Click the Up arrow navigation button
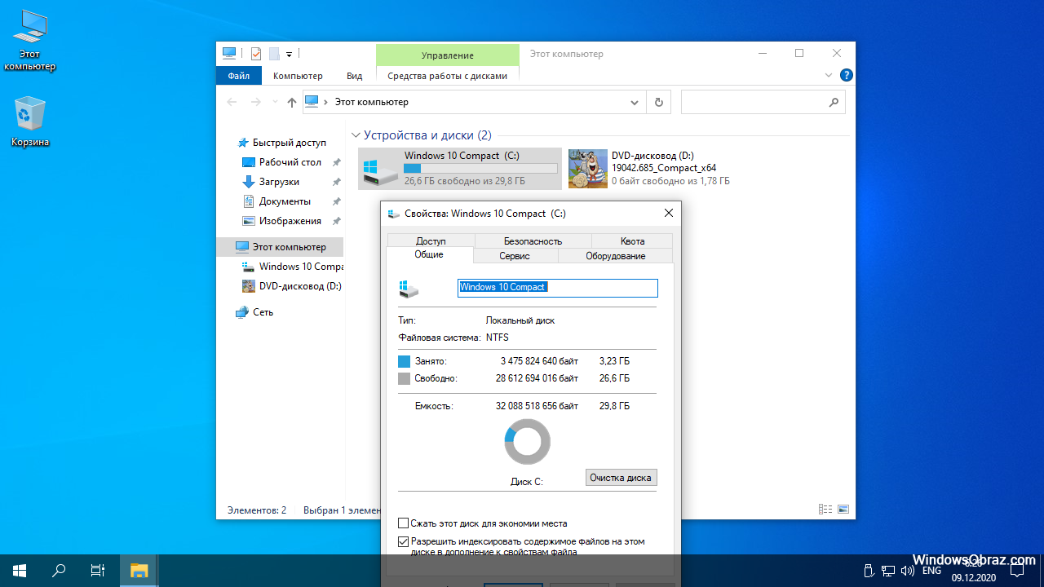 click(292, 103)
